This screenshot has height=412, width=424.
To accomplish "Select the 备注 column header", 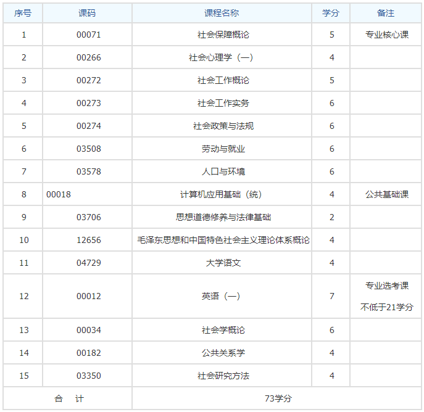I will [386, 13].
